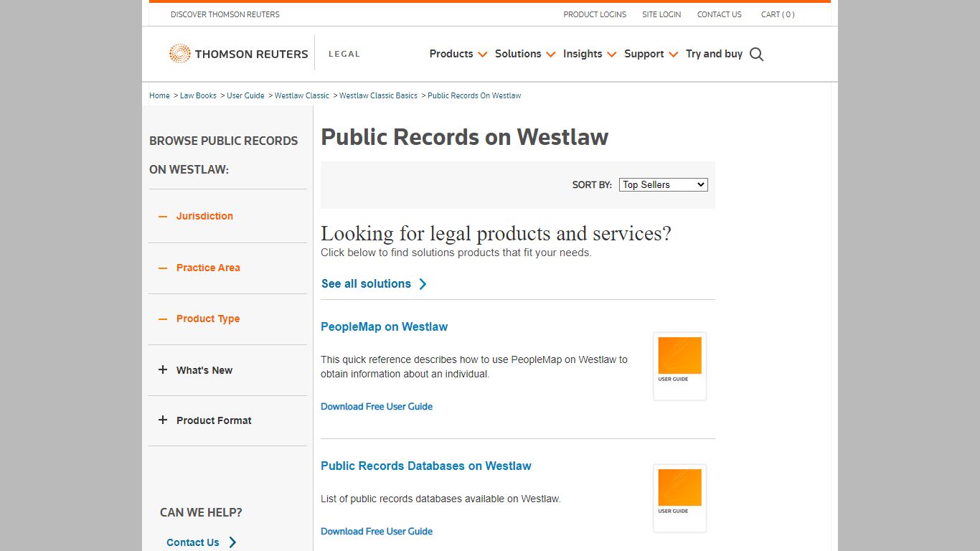Viewport: 980px width, 551px height.
Task: Open the Support menu
Action: click(644, 54)
